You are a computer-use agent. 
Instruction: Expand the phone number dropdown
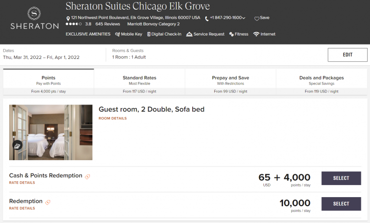click(244, 18)
